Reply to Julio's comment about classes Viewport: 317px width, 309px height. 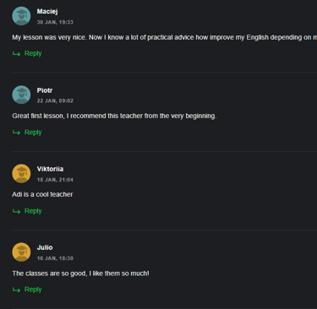click(33, 290)
